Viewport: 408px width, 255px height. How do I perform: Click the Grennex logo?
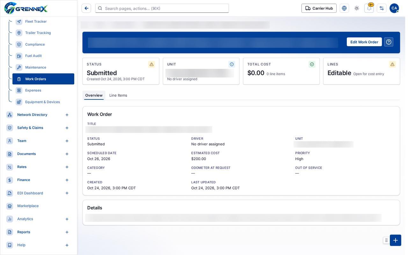pyautogui.click(x=26, y=8)
